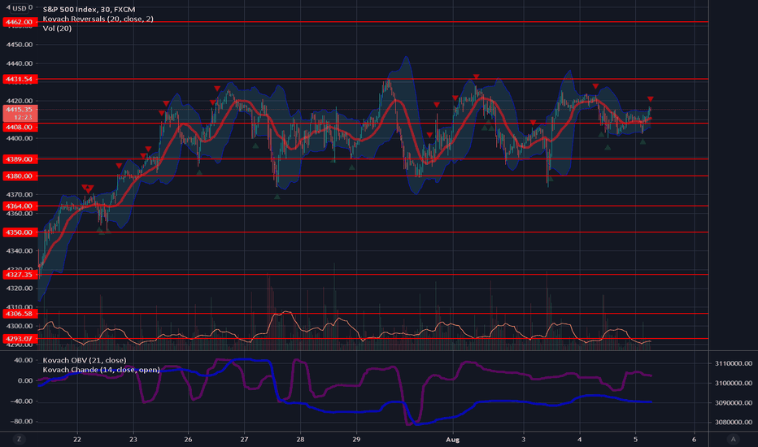758x447 pixels.
Task: Click date 29 on the time axis
Action: 356,439
